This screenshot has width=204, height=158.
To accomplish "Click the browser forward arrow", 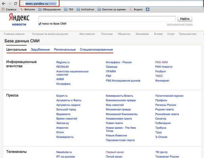I will tap(10, 3).
